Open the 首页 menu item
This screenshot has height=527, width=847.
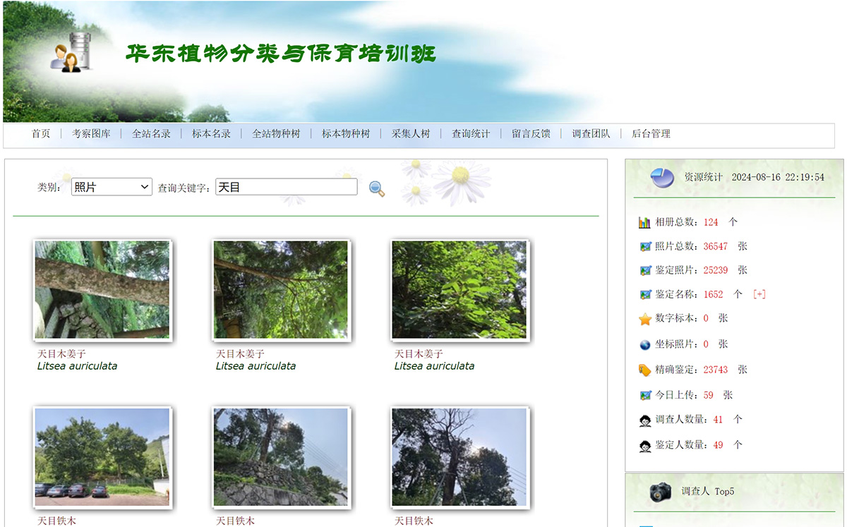tap(40, 133)
